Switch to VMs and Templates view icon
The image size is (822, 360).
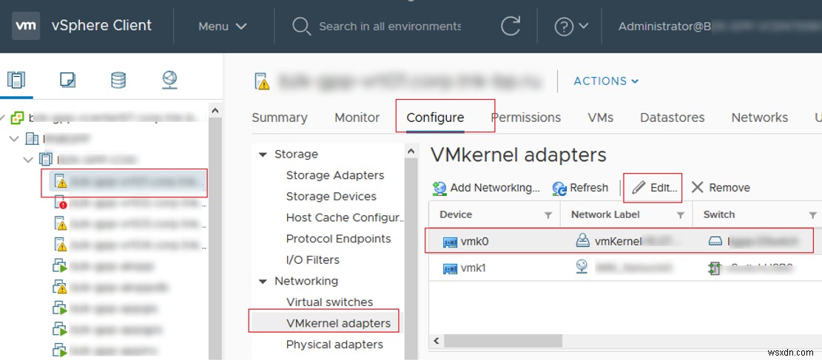(x=67, y=80)
